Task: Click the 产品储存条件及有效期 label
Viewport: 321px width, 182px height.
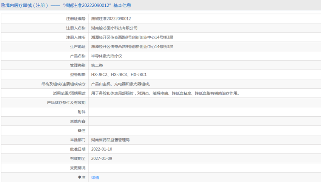Action: tap(66, 103)
